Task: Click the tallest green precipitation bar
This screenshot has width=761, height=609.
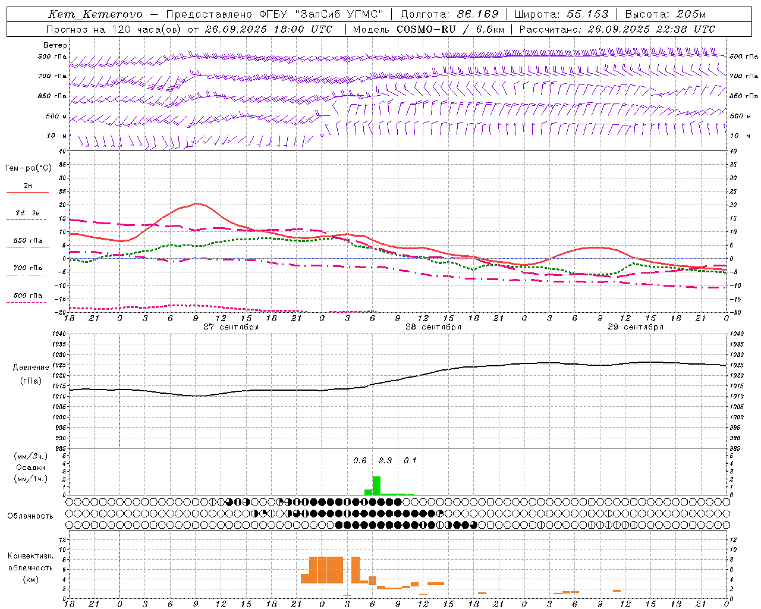Action: coord(376,485)
